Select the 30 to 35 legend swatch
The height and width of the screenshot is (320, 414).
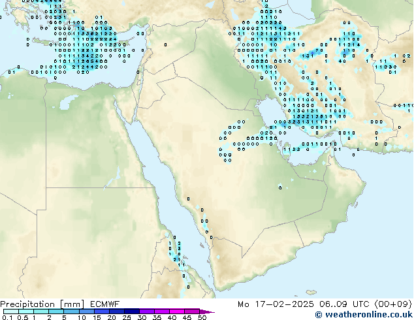[x=147, y=312]
